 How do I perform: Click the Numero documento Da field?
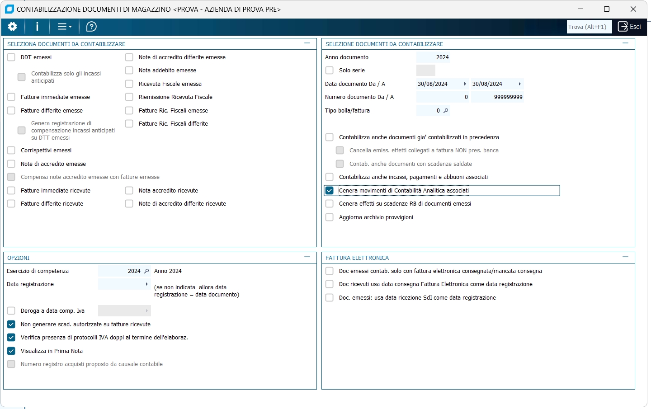(x=443, y=97)
